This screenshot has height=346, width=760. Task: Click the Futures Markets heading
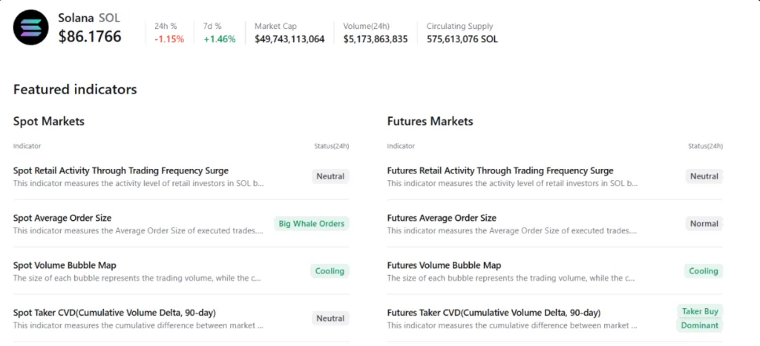pyautogui.click(x=430, y=121)
